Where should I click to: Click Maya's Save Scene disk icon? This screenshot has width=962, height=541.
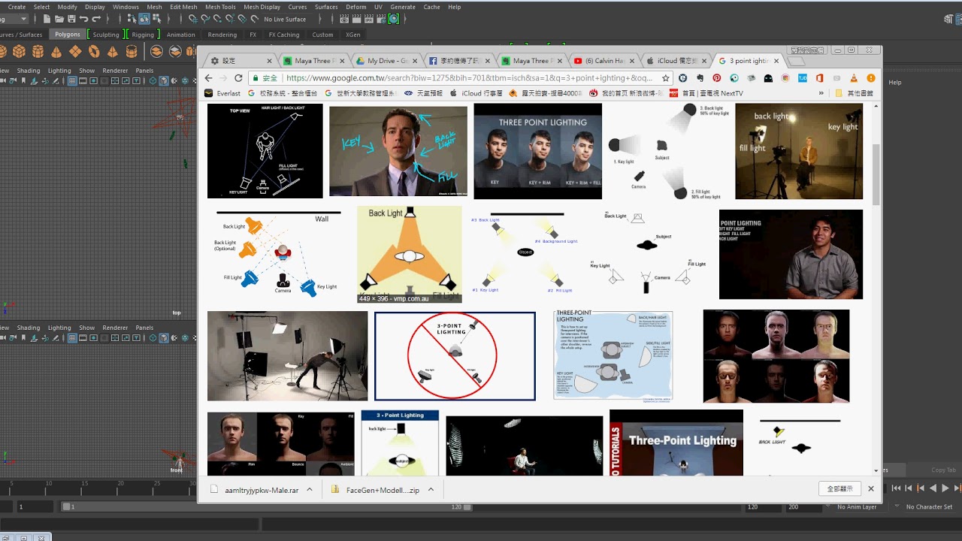click(71, 19)
